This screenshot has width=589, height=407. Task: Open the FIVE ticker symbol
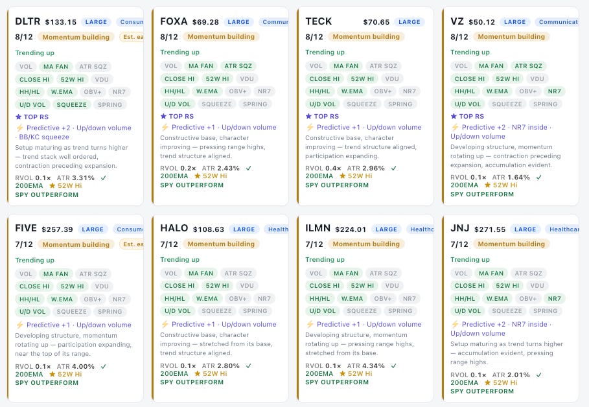pyautogui.click(x=26, y=229)
